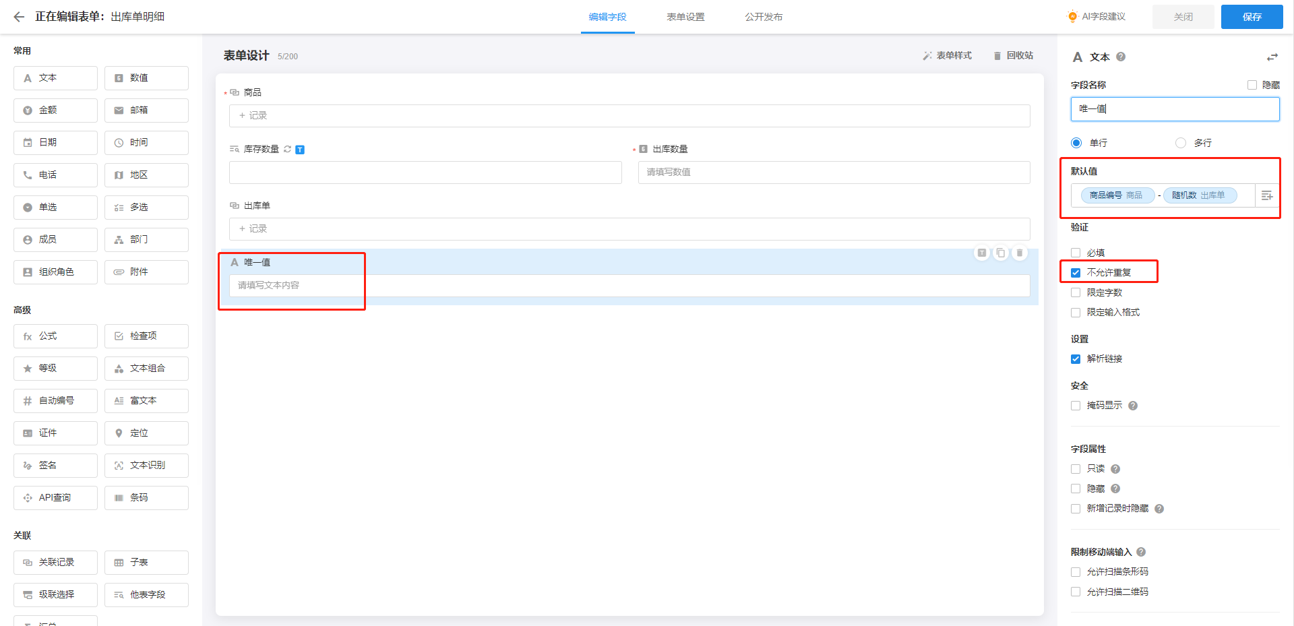Screen dimensions: 1294x626
Task: Select the 多行 radio option
Action: (x=1181, y=143)
